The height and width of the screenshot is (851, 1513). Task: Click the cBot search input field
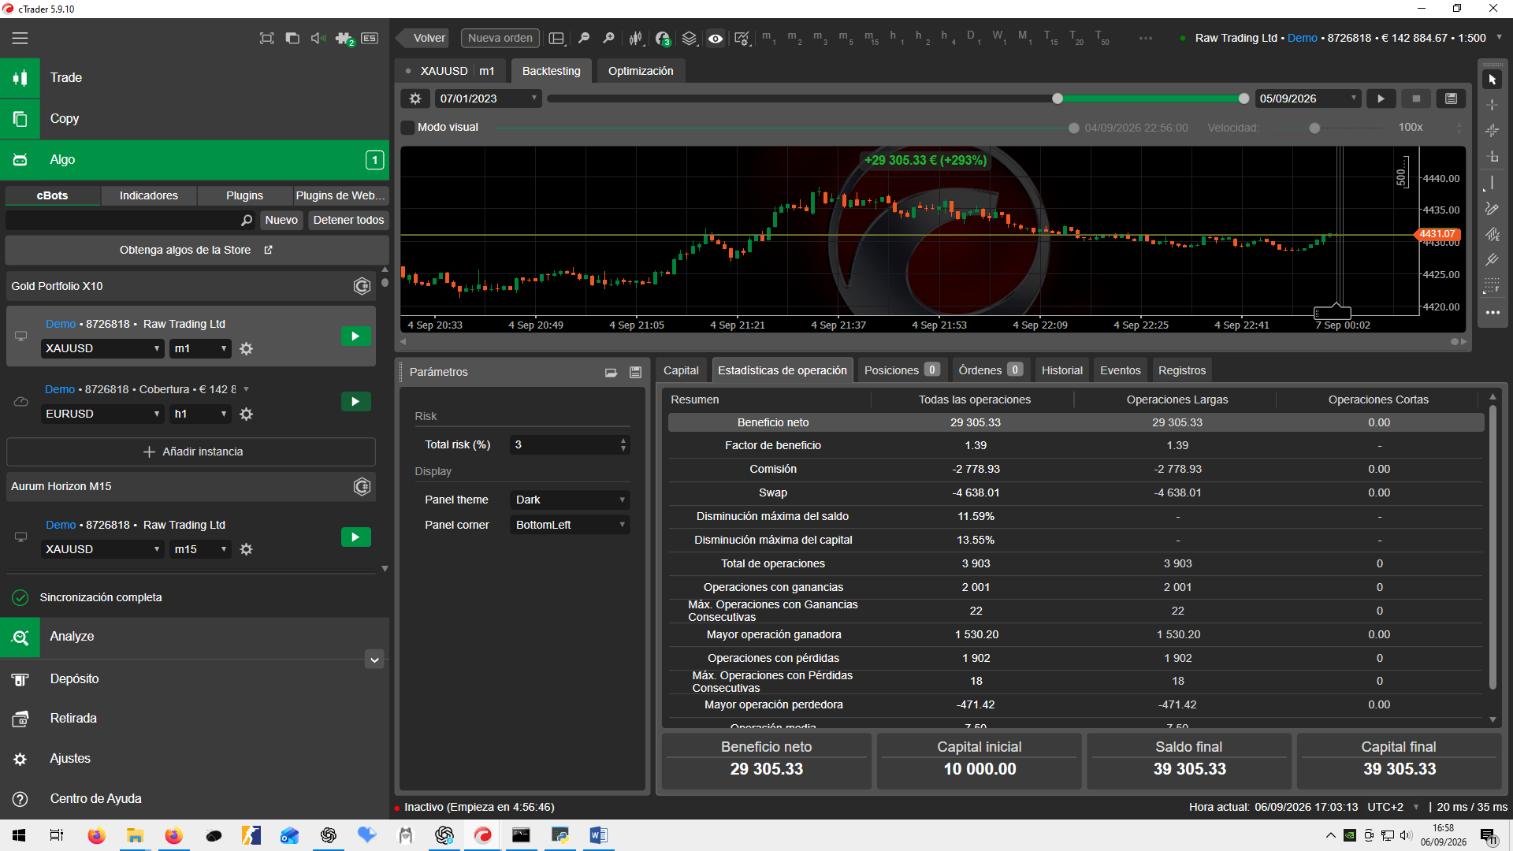pos(131,220)
